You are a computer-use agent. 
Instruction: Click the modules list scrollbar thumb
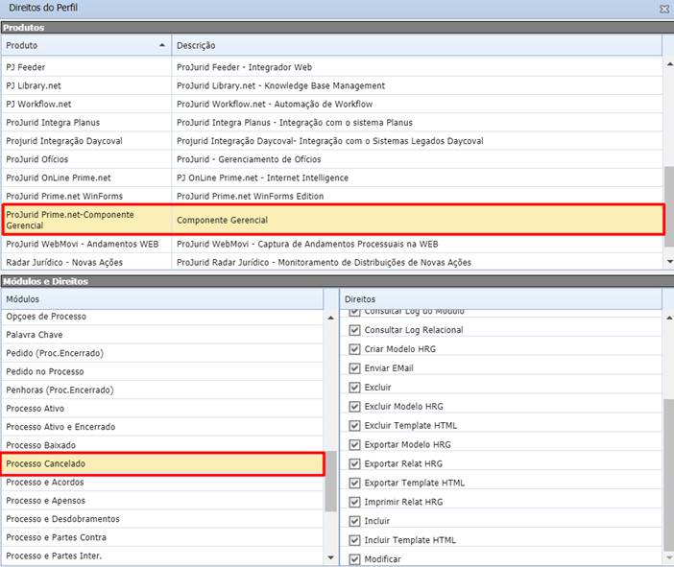330,481
